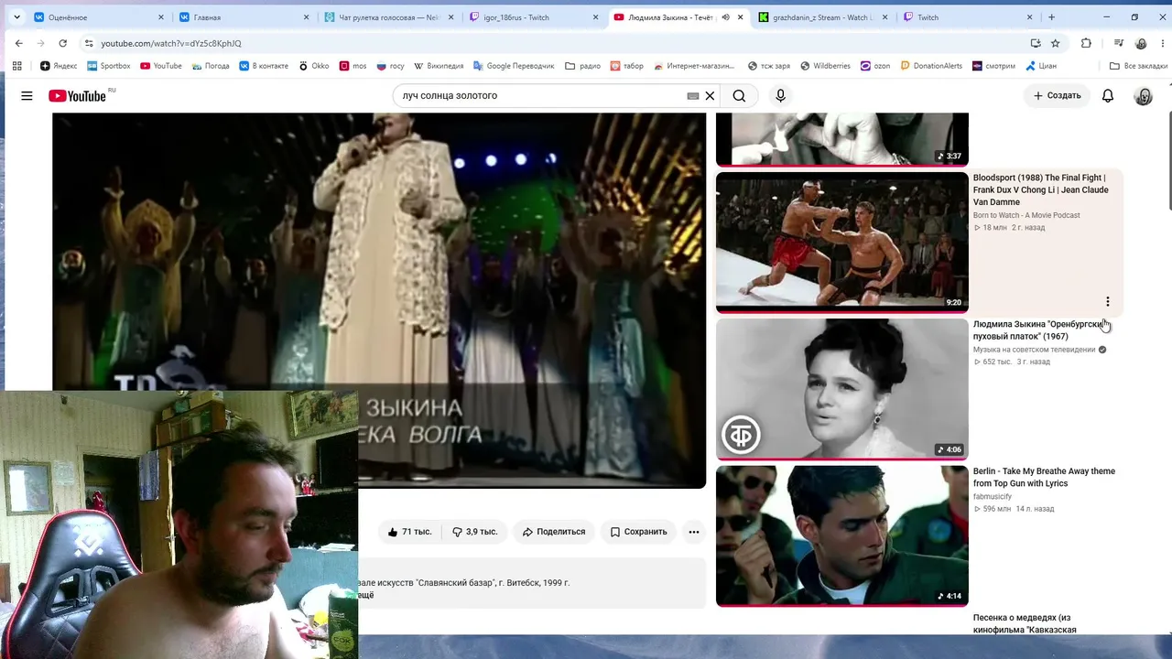Open the YouTube guide hamburger menu

[x=27, y=95]
